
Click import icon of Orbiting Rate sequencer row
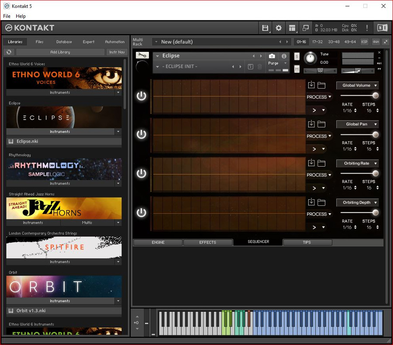point(311,163)
